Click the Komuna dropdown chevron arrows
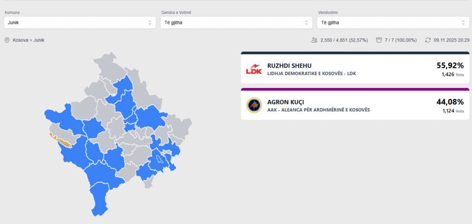 point(150,23)
